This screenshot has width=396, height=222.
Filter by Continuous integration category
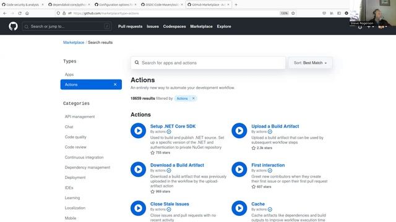[84, 157]
